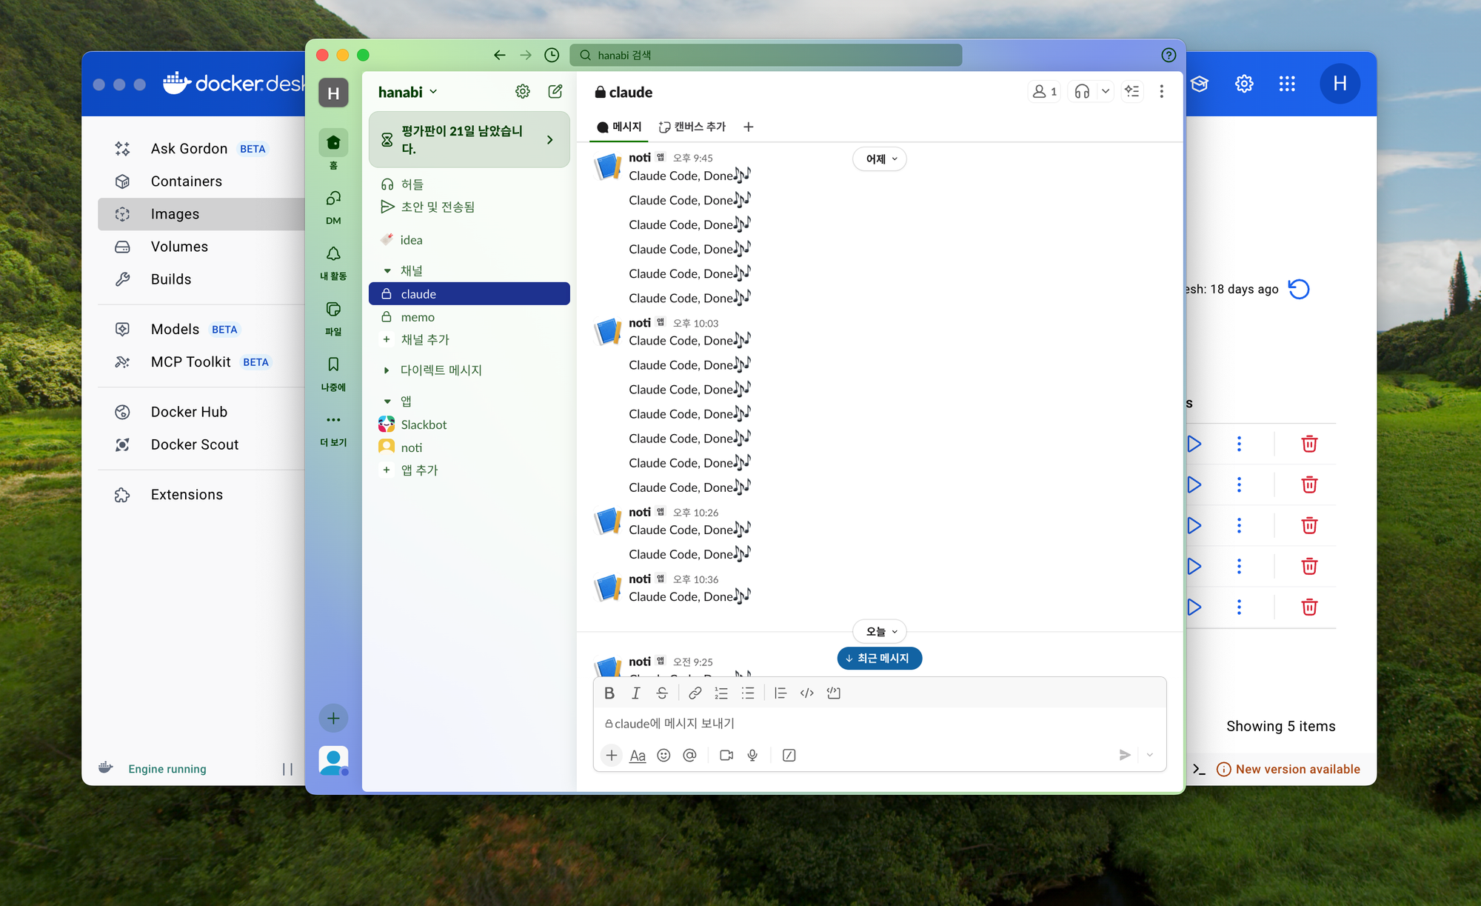Image resolution: width=1481 pixels, height=906 pixels.
Task: Expand the 다이렉트 메시지 section
Action: tap(387, 370)
